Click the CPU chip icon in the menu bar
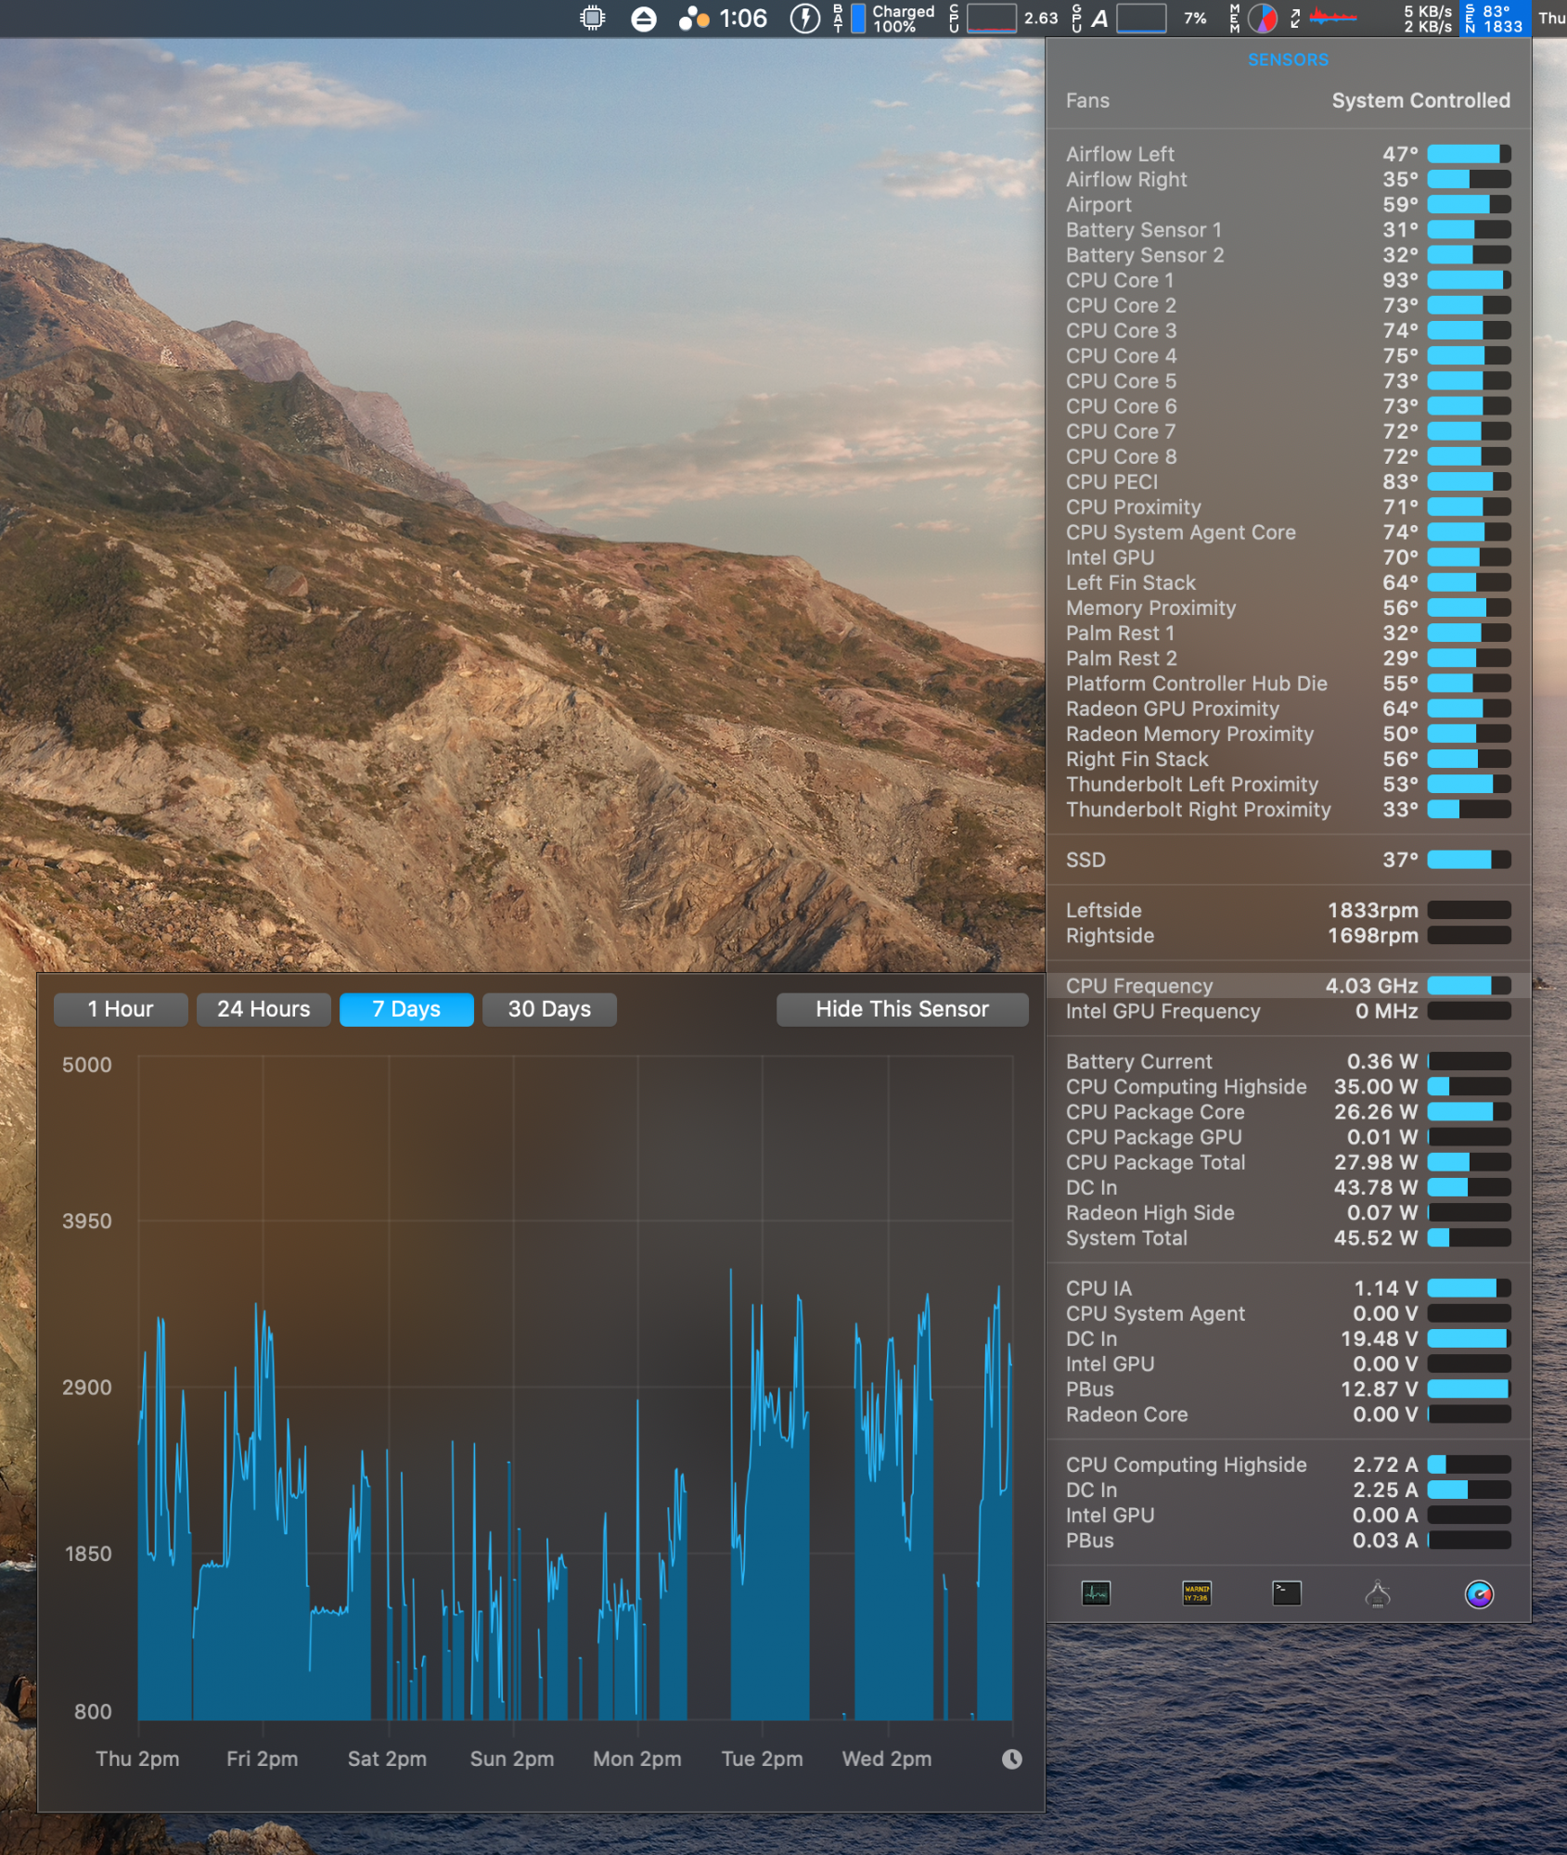This screenshot has height=1855, width=1567. pos(592,19)
